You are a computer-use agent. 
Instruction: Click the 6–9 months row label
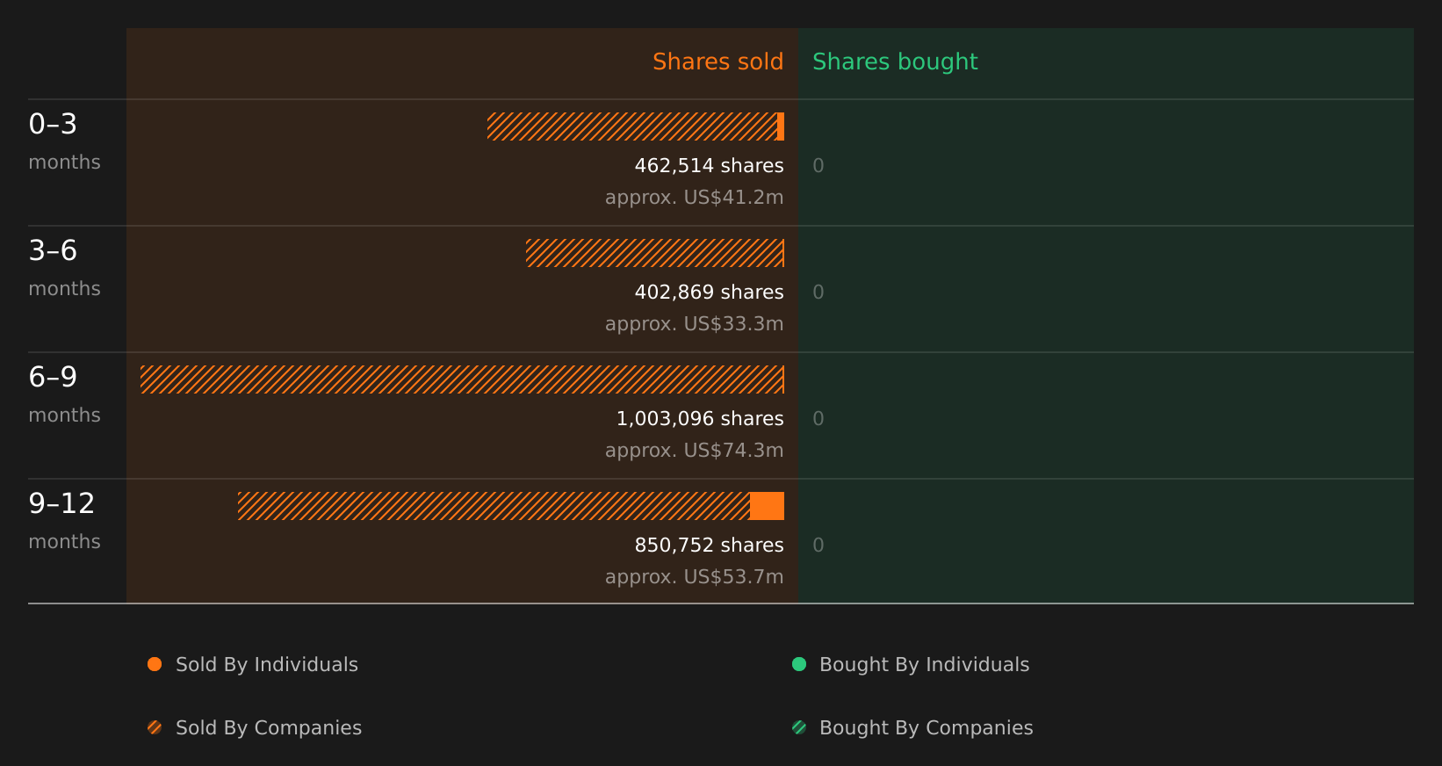(64, 394)
